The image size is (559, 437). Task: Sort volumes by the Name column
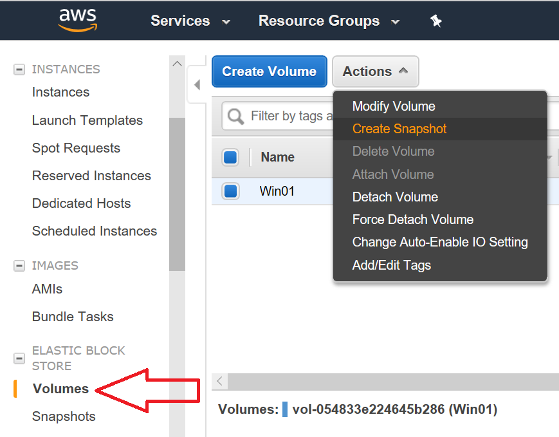pos(278,157)
